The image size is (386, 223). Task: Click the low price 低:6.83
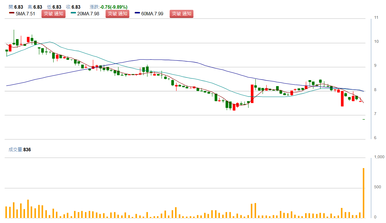54,7
